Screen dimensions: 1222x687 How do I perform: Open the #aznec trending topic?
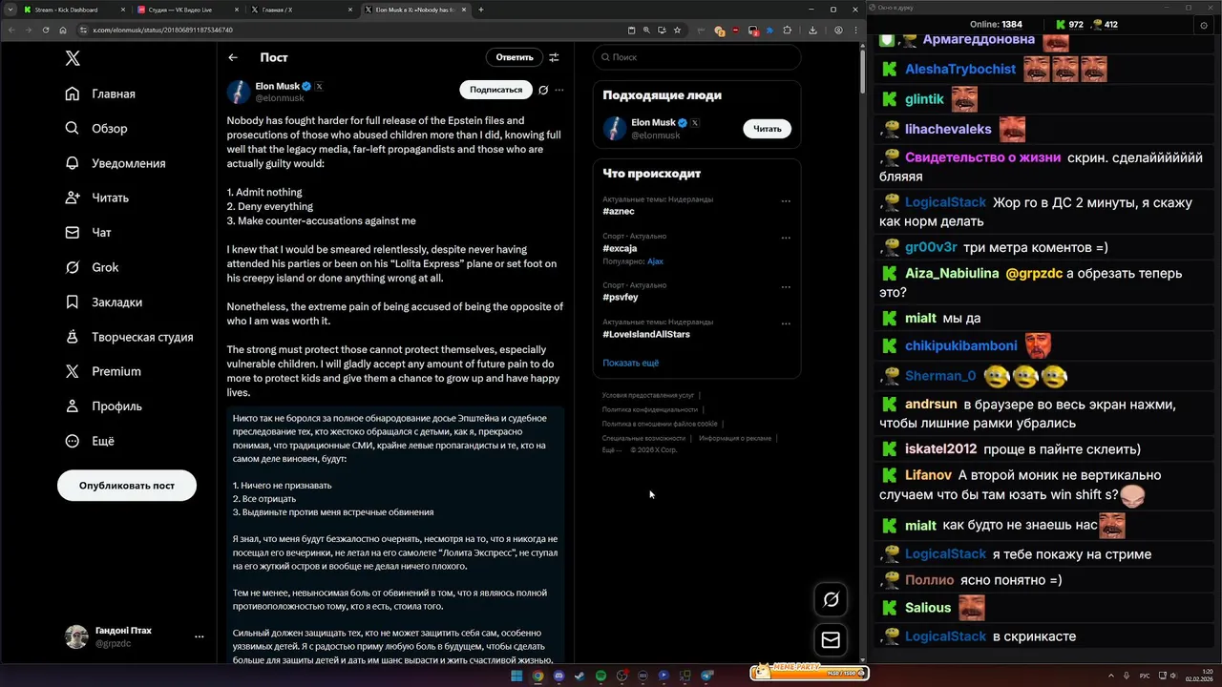(620, 211)
